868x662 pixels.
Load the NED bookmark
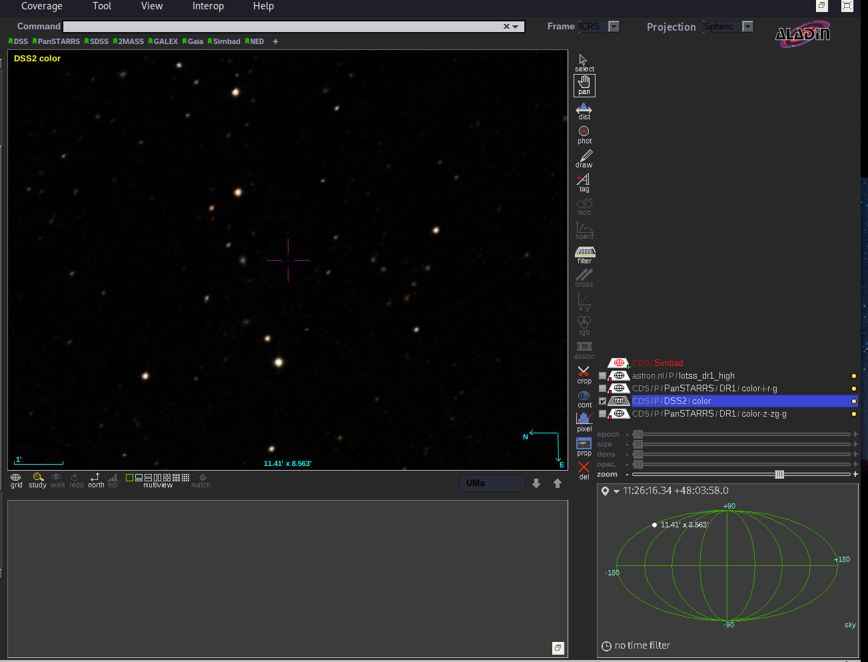[x=254, y=41]
